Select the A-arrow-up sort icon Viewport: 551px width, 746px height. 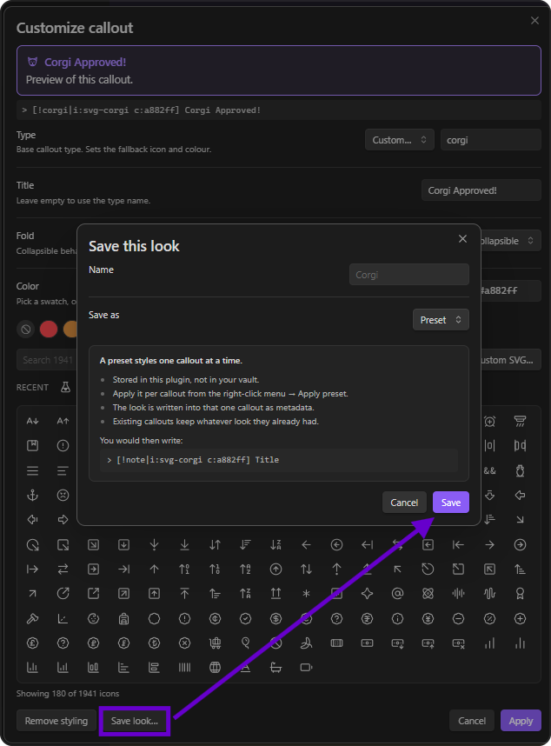[x=63, y=421]
